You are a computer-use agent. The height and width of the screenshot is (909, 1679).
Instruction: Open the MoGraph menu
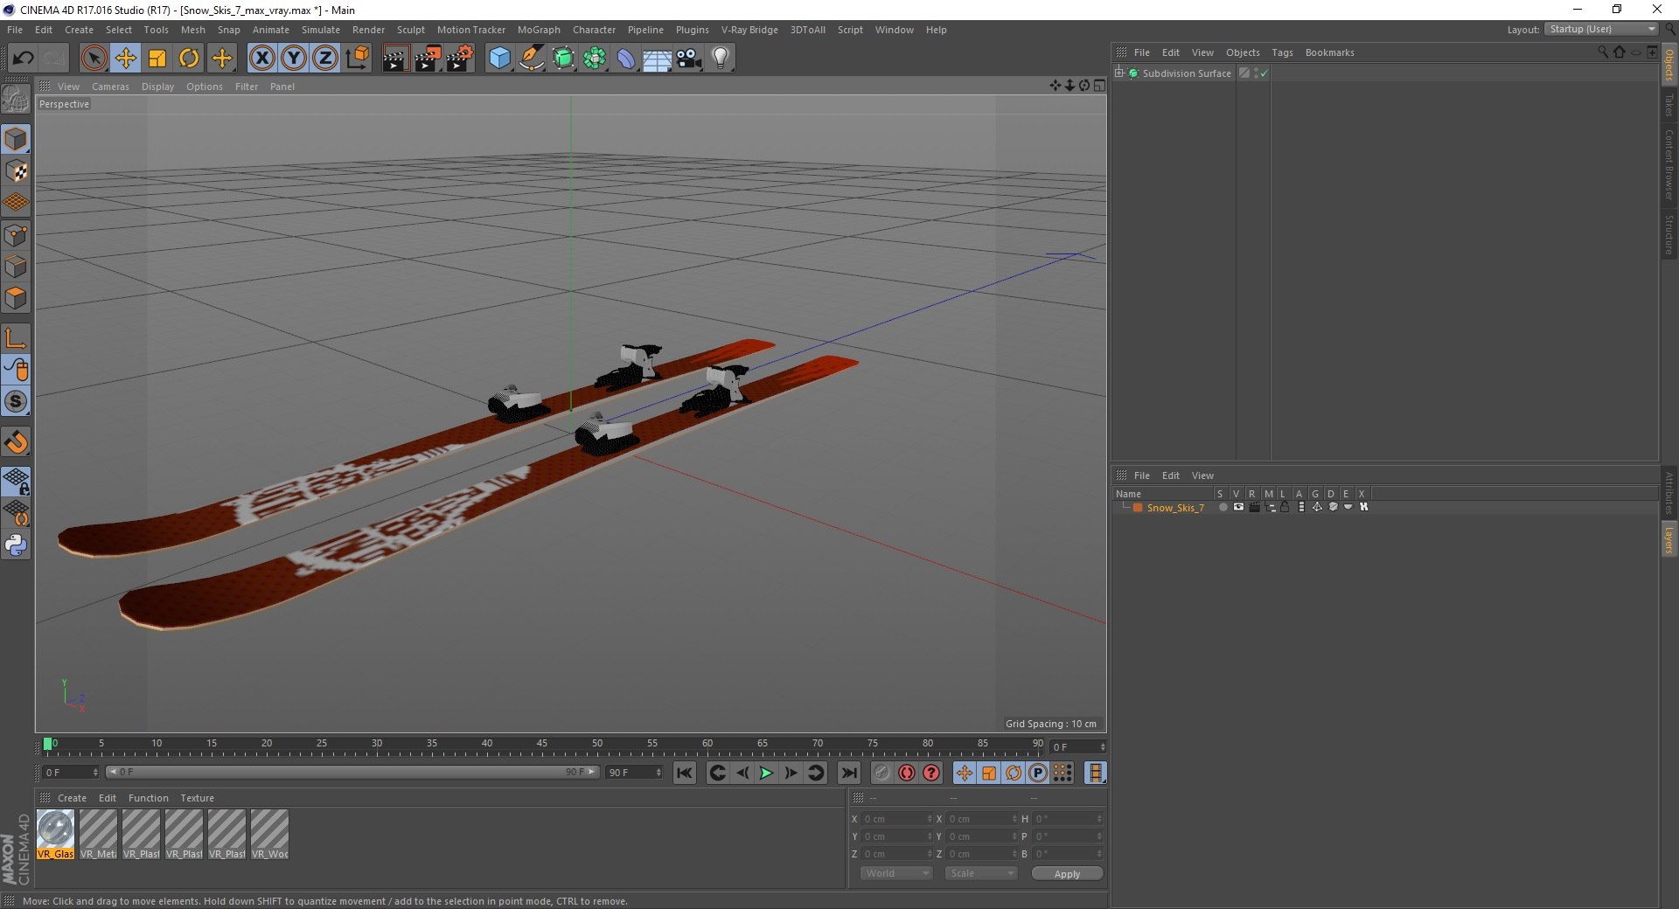click(539, 30)
